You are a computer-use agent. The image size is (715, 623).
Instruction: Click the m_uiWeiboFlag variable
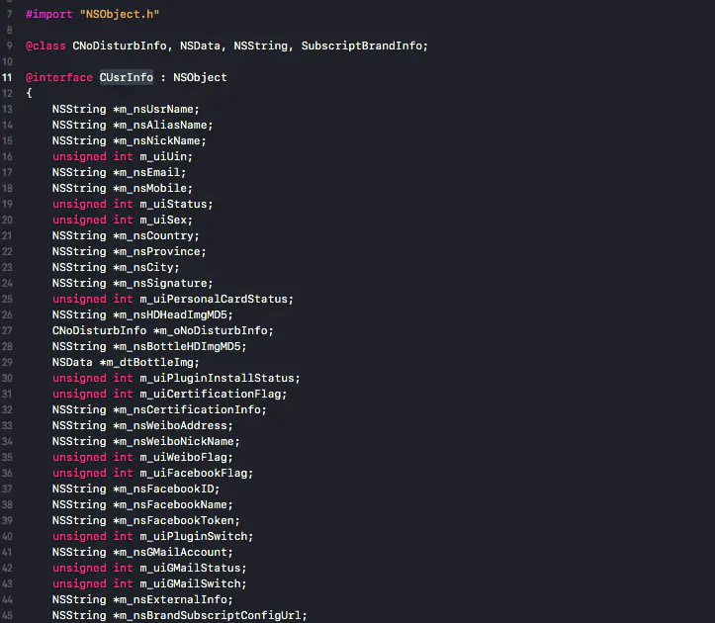click(x=184, y=457)
